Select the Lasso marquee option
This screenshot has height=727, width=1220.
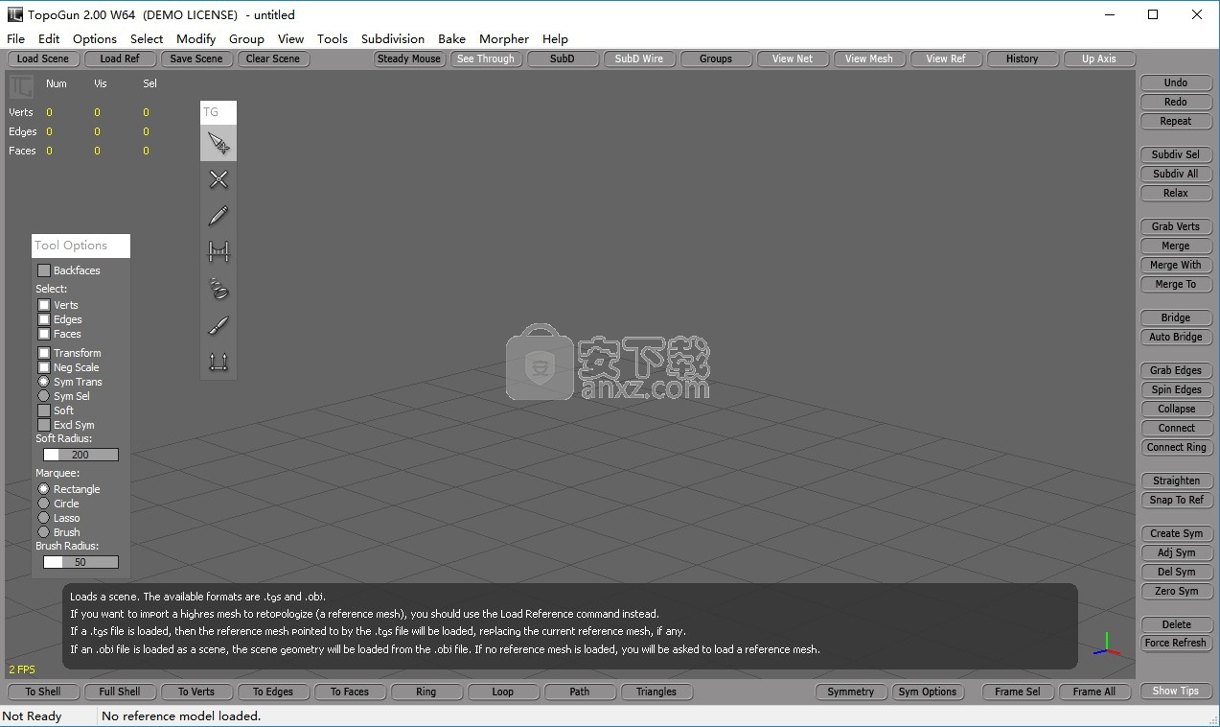coord(44,518)
